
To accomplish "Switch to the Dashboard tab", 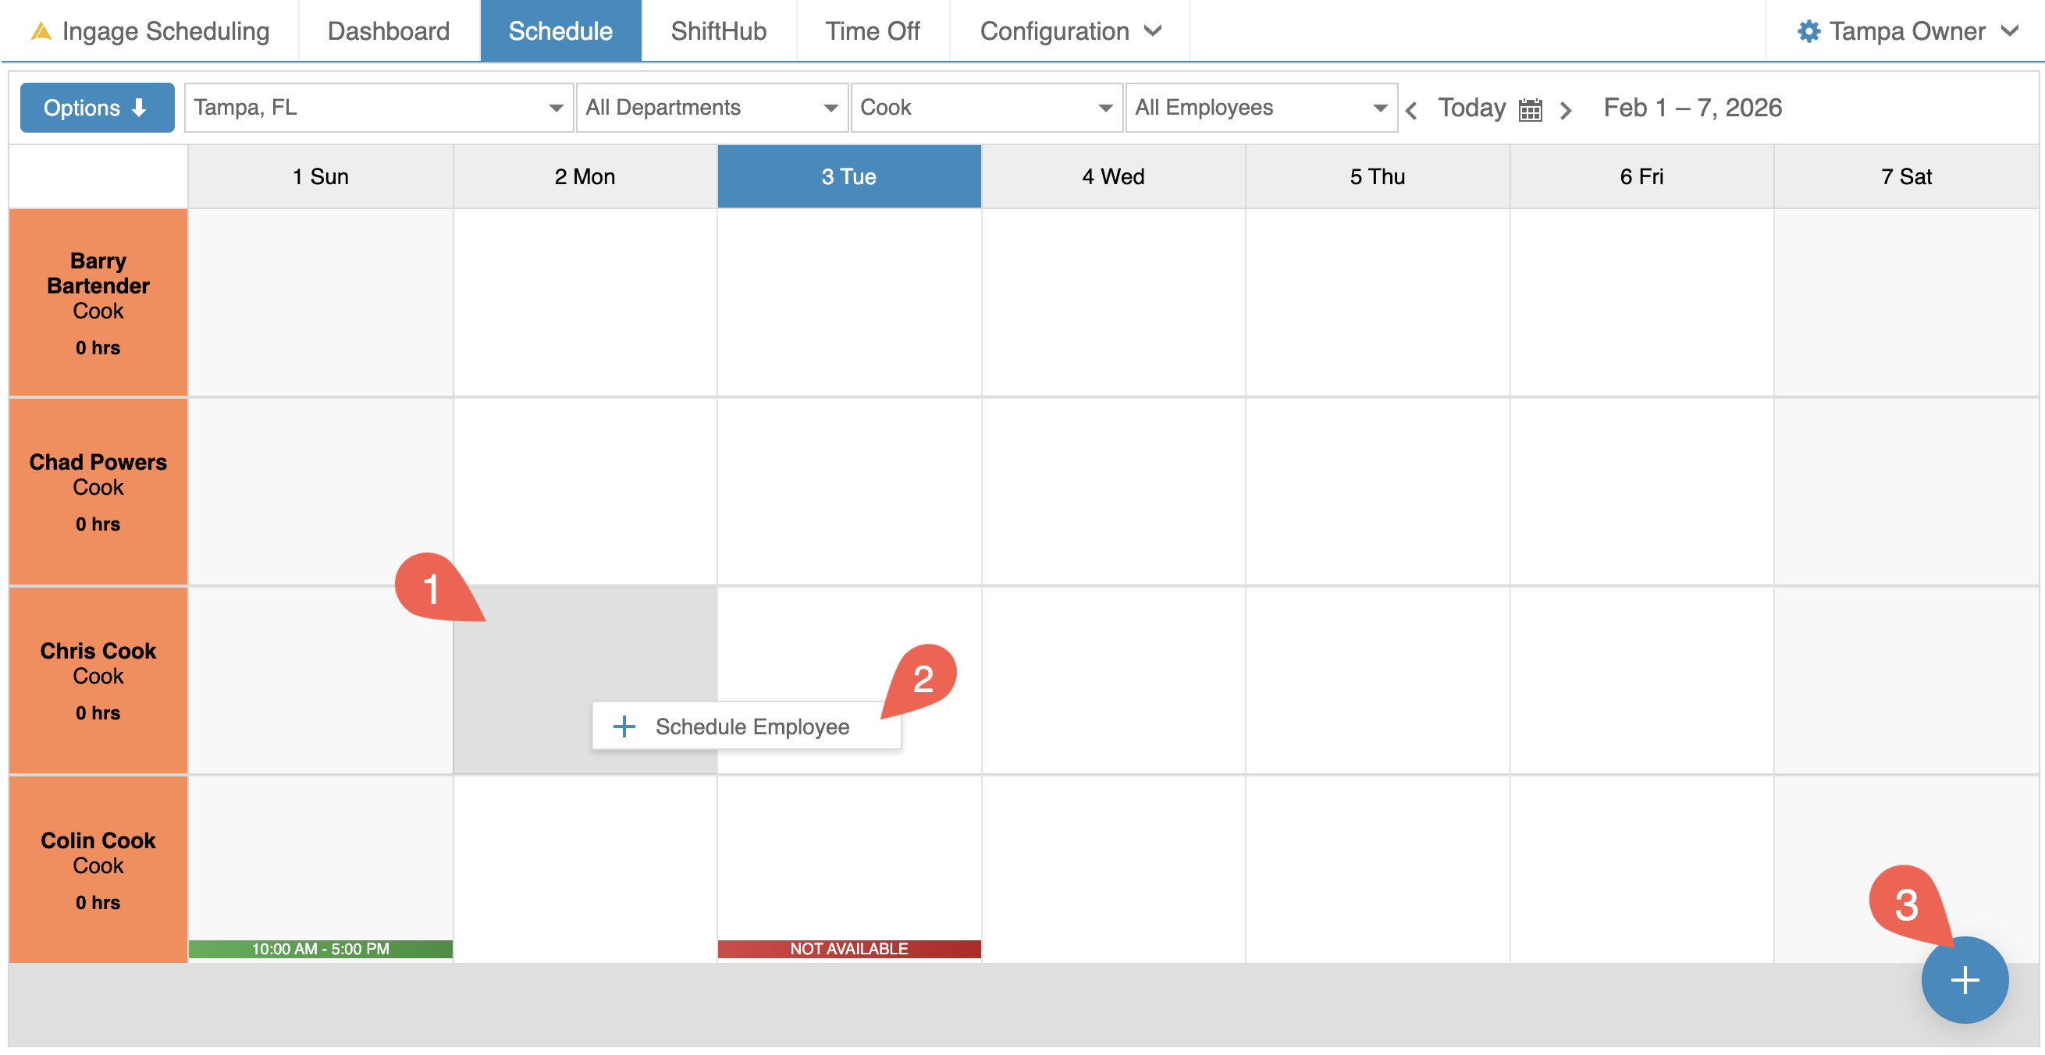I will point(388,31).
